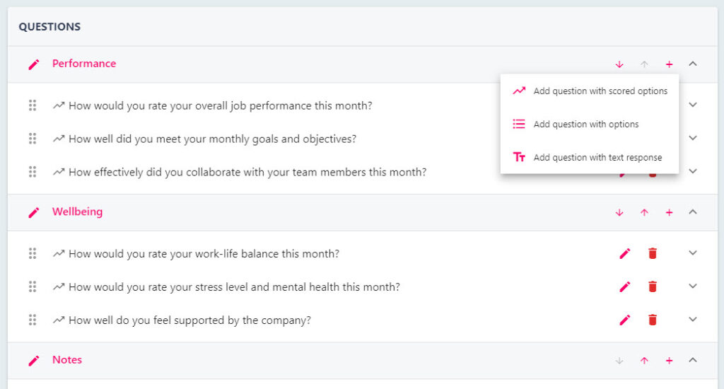Viewport: 724px width, 389px height.
Task: Click the team collaboration question text
Action: pyautogui.click(x=247, y=173)
